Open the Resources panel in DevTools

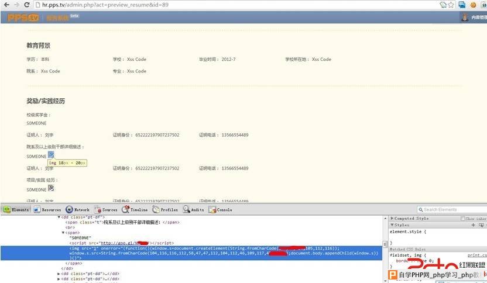tap(47, 210)
